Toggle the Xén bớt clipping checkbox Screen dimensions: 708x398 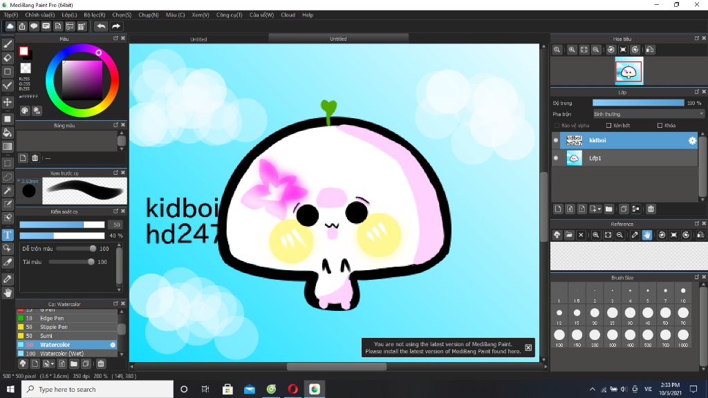pos(608,126)
